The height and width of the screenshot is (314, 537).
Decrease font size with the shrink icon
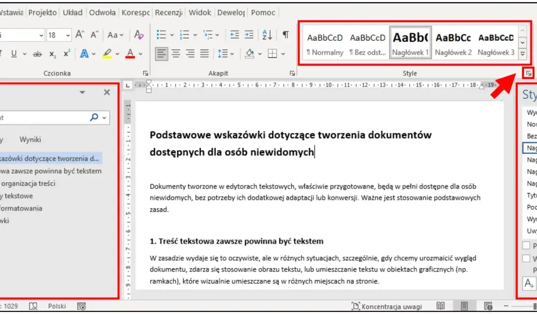point(95,34)
